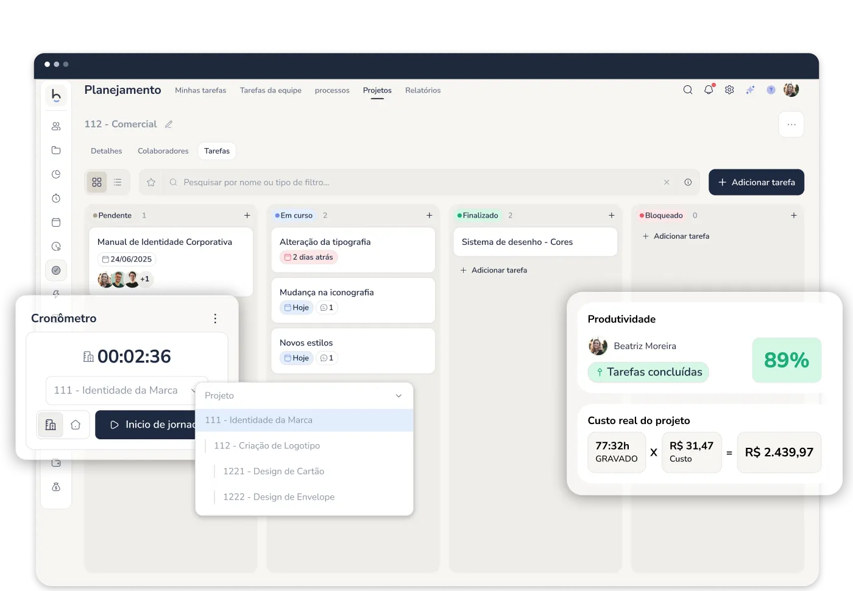853x591 pixels.
Task: Select home office work mode toggle
Action: pos(76,425)
